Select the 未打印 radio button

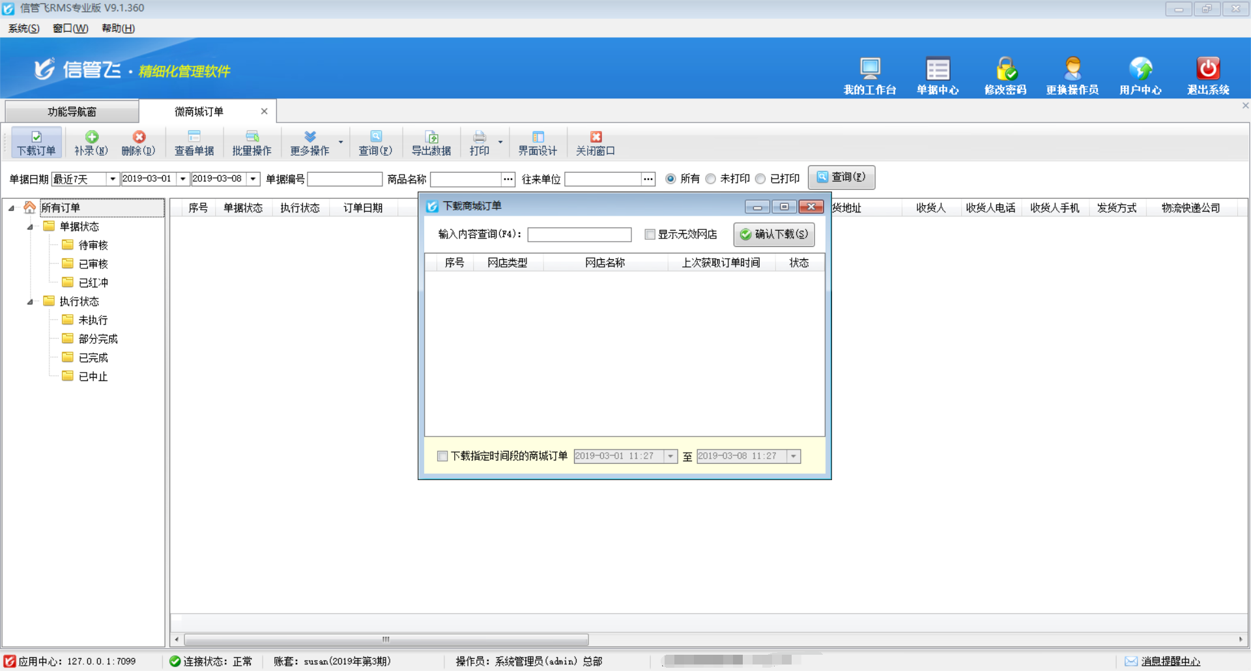tap(710, 178)
